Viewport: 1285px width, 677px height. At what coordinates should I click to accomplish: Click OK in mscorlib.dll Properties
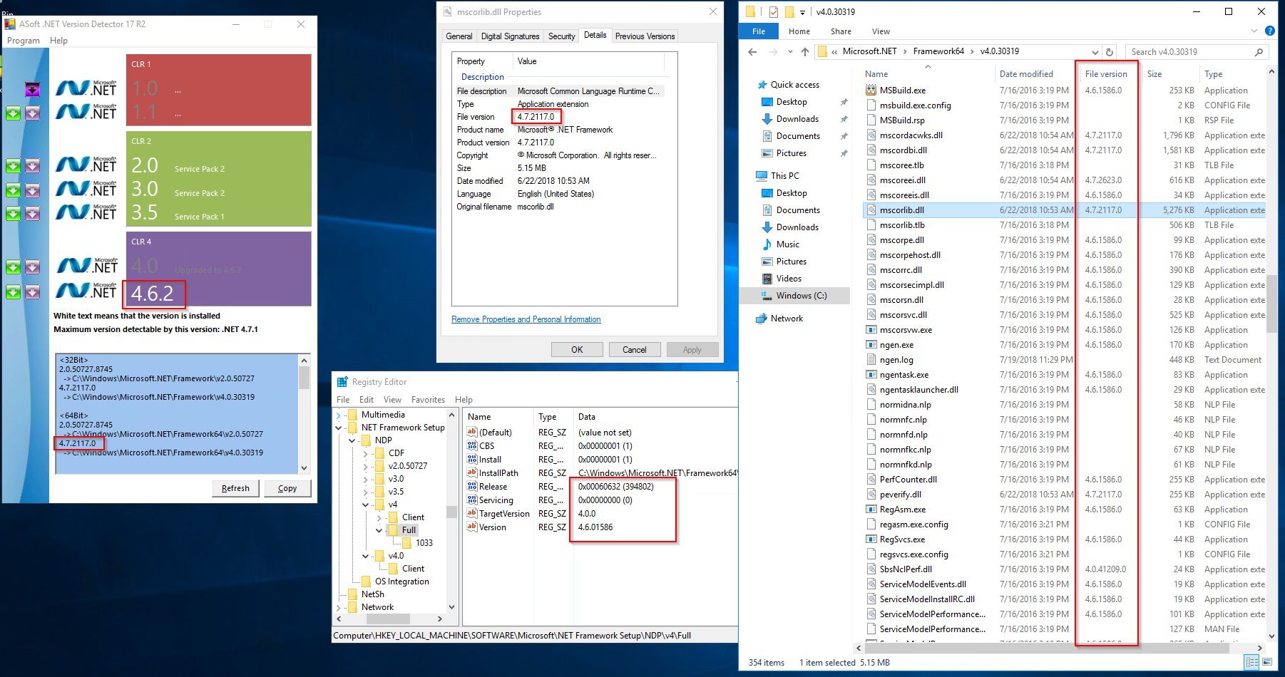click(577, 350)
